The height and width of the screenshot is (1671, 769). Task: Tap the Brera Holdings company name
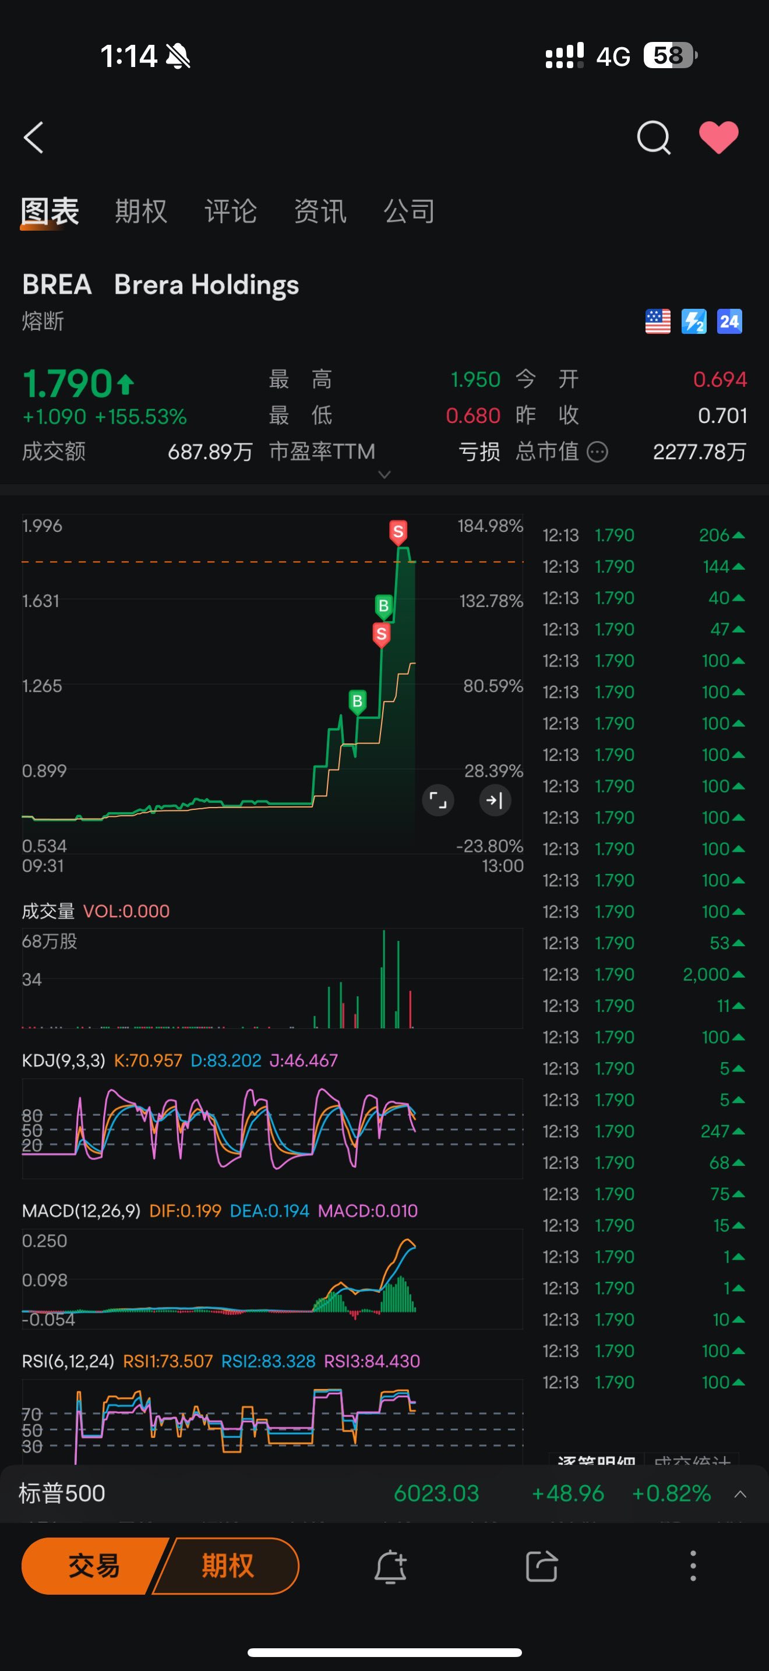click(x=207, y=285)
